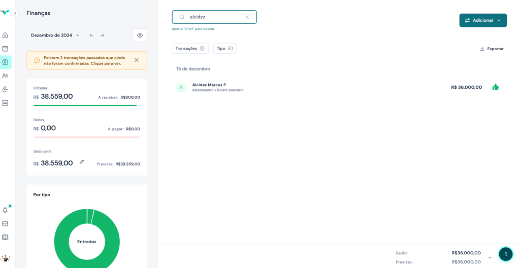Go to the next month arrow

point(102,35)
